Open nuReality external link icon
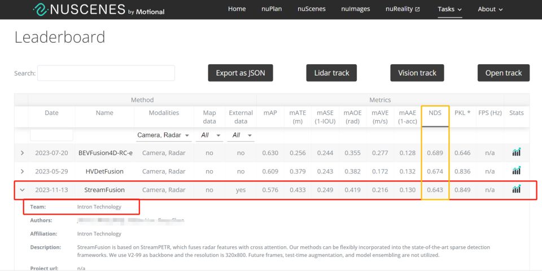Viewport: 542px width, 271px height. pyautogui.click(x=417, y=10)
